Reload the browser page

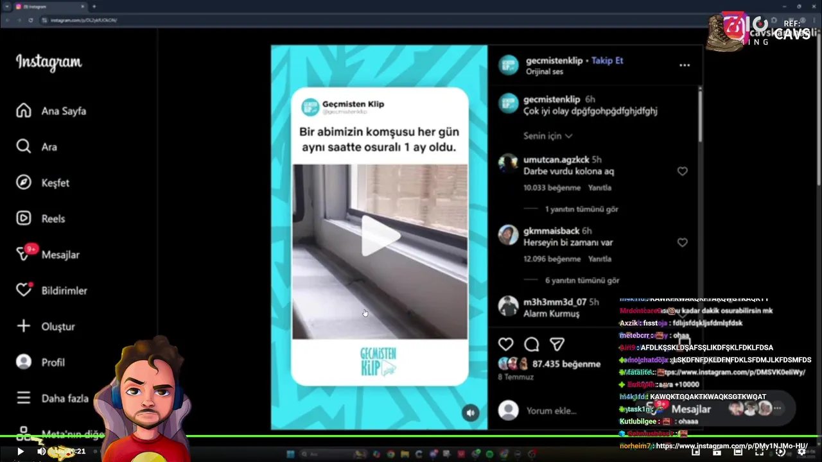30,20
